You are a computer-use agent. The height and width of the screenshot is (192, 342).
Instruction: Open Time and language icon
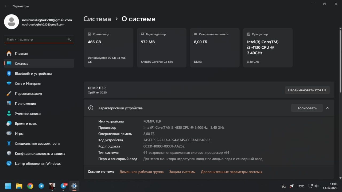[9, 123]
